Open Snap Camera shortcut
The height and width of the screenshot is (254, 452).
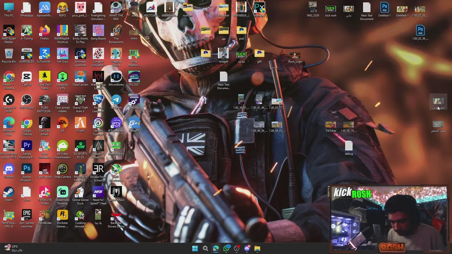coord(63,171)
